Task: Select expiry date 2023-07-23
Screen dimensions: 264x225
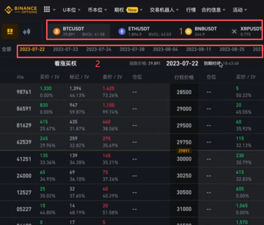Action: [66, 49]
